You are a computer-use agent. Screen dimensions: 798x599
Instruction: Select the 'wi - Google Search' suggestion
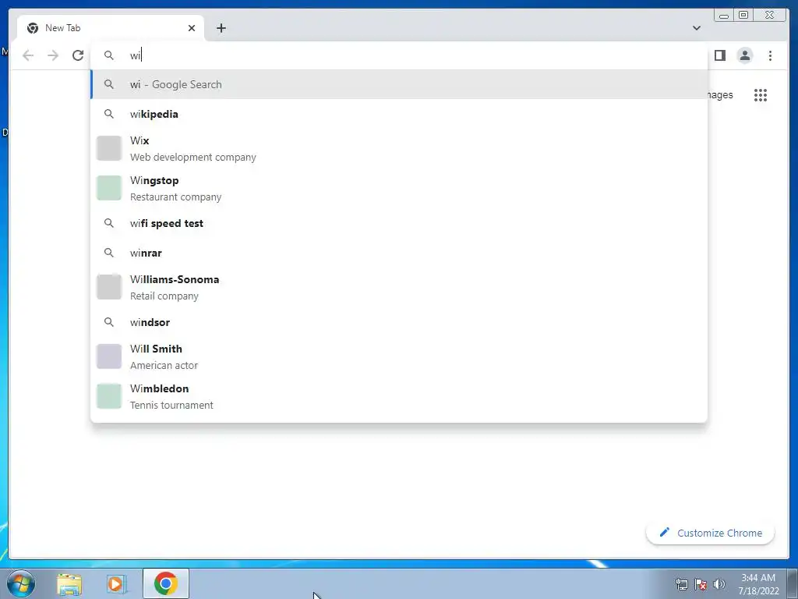click(x=399, y=84)
